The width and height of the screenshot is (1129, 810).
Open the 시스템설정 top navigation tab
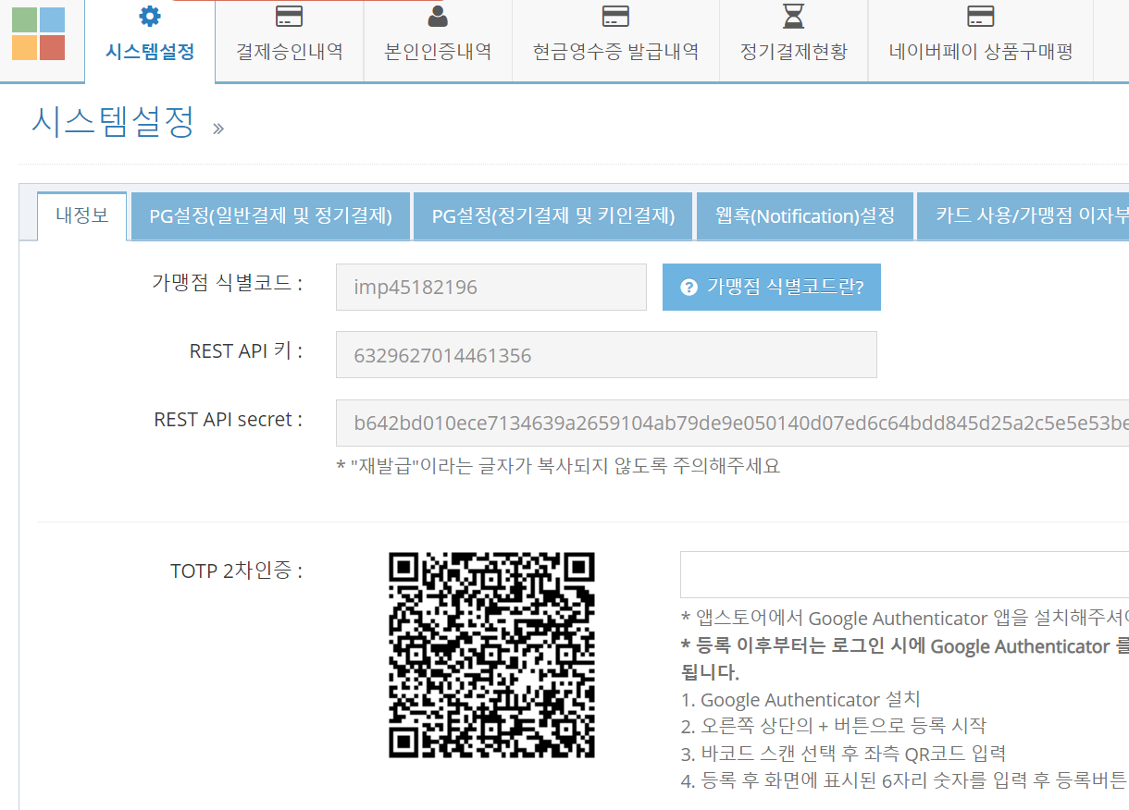click(x=150, y=42)
